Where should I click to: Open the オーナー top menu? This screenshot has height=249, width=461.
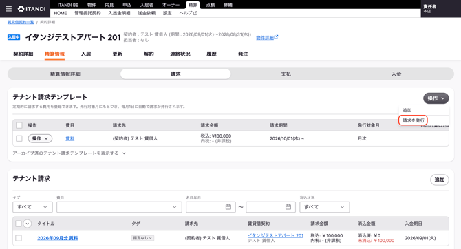(x=171, y=5)
